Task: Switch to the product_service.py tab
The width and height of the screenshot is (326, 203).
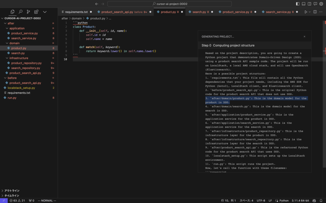Action: pos(236,12)
